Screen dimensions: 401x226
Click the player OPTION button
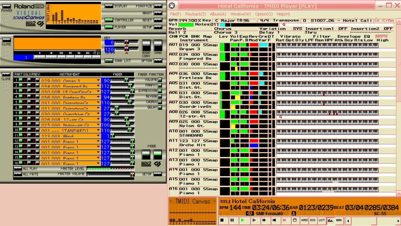[x=158, y=61]
